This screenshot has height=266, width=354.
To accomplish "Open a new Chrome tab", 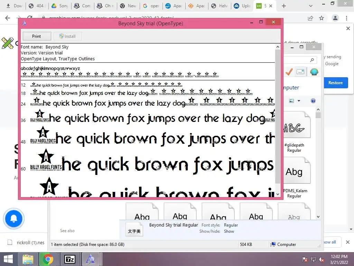I will coord(284,6).
